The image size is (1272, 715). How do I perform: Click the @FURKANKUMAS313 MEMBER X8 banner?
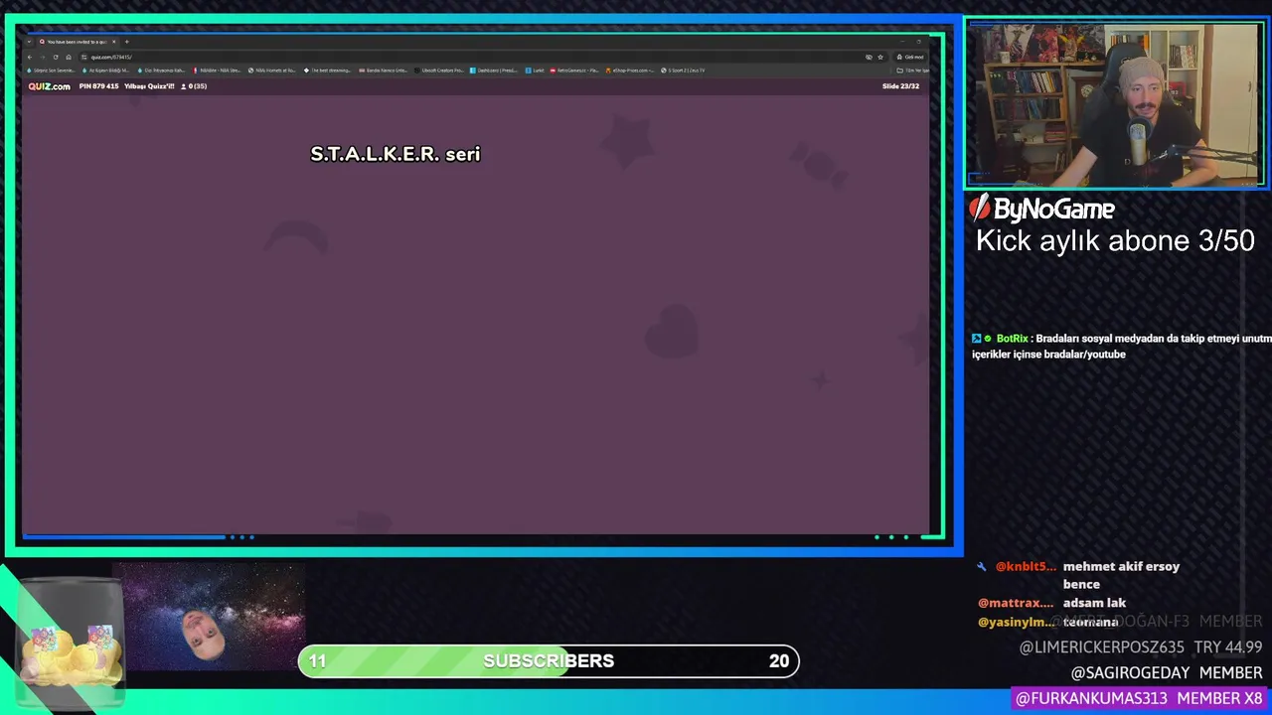[1139, 699]
